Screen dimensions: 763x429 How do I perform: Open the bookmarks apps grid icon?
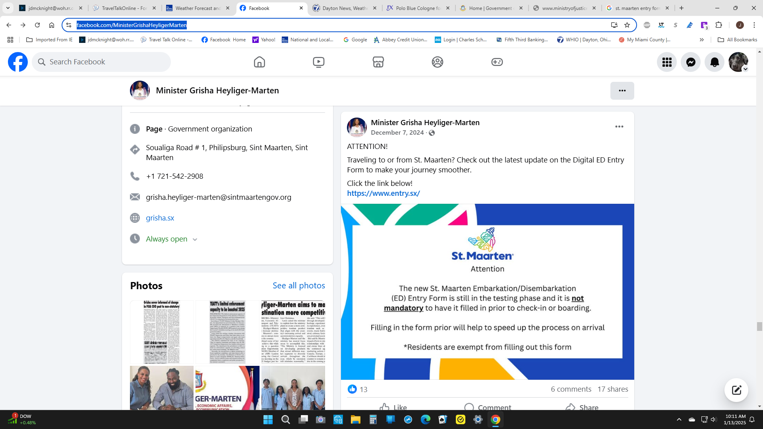click(x=10, y=40)
